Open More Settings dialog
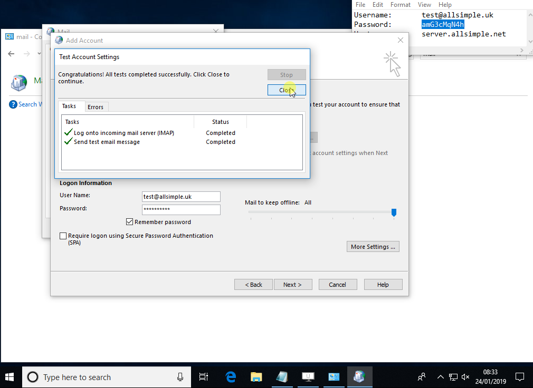The width and height of the screenshot is (533, 388). click(373, 247)
